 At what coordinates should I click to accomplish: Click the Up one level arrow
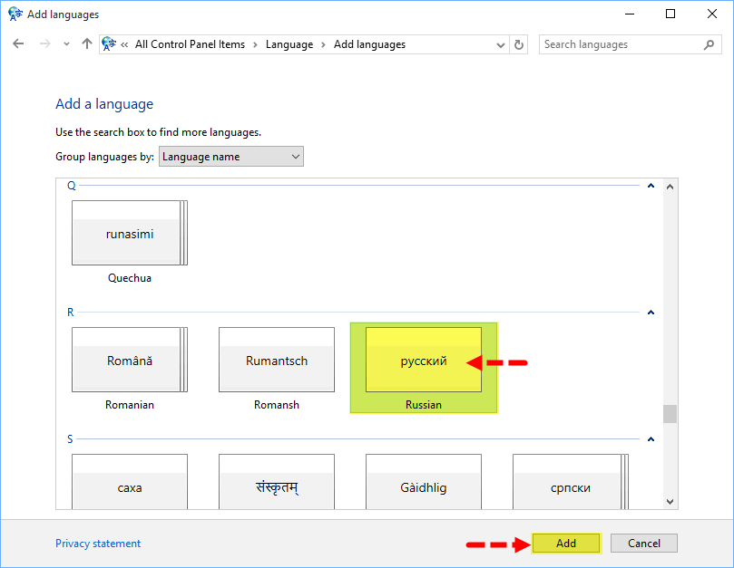pos(87,44)
